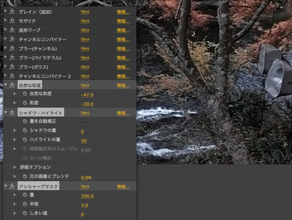Expand the チャンネルコンバイナー 2 effect
This screenshot has height=220, width=292.
pos(6,76)
